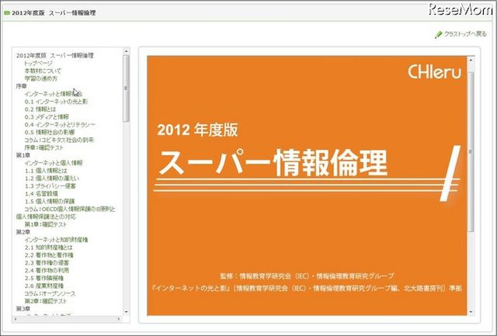Click the sidebar horizontal scrollbar right arrow
497x336 pixels.
coord(120,319)
